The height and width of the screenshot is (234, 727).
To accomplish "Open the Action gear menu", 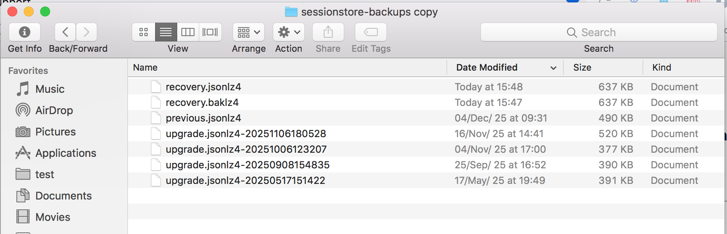I will [x=289, y=32].
